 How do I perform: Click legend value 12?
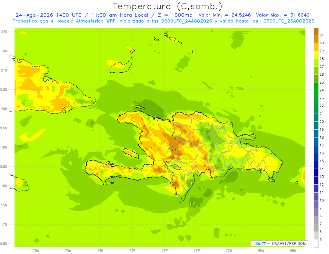click(322, 185)
